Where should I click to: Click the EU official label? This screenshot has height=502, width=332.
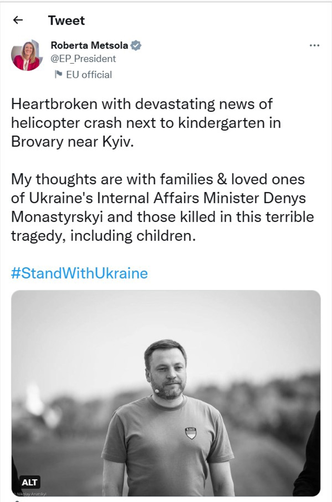tap(89, 75)
